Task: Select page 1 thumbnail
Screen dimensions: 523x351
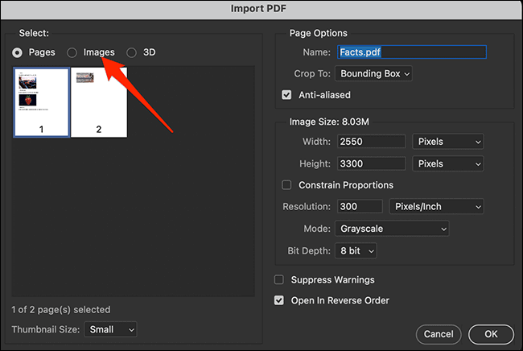Action: pos(40,101)
